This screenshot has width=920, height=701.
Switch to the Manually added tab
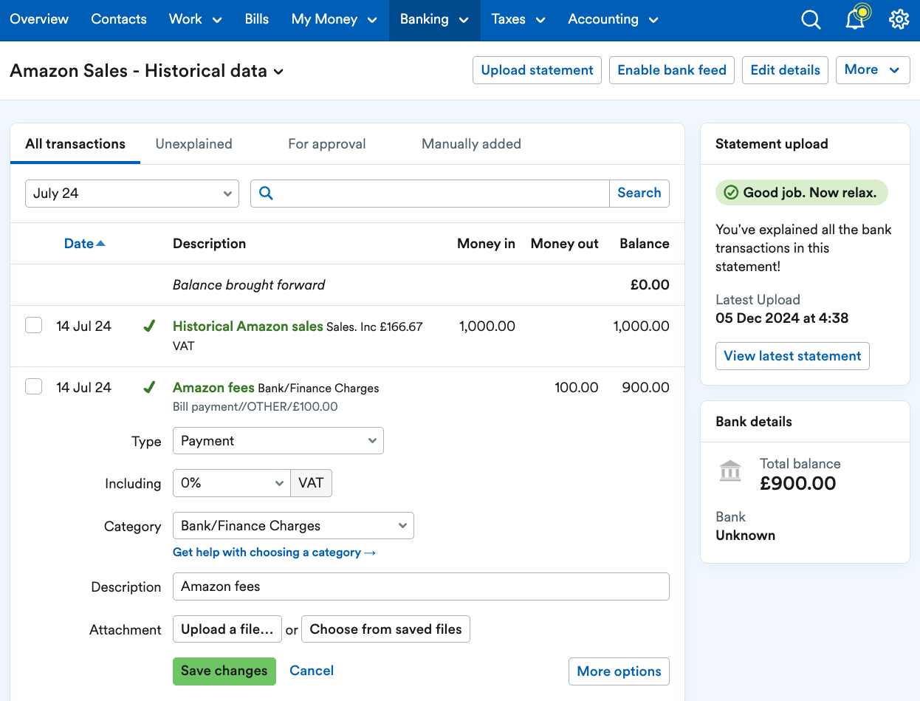[x=471, y=144]
